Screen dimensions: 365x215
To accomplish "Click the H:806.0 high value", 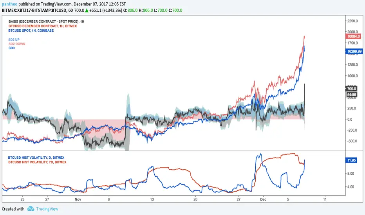I will (146, 11).
